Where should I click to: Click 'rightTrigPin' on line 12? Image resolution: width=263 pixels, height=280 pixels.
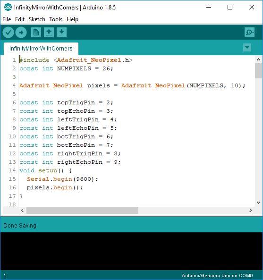pyautogui.click(x=80, y=153)
